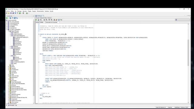The height and width of the screenshot is (109, 194).
Task: Click the green plus New Connection icon
Action: (x=7, y=18)
